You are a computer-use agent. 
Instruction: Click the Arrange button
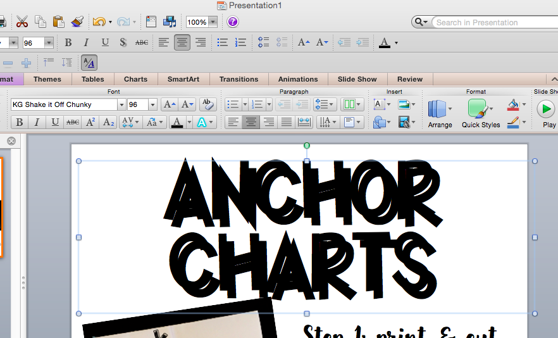440,114
